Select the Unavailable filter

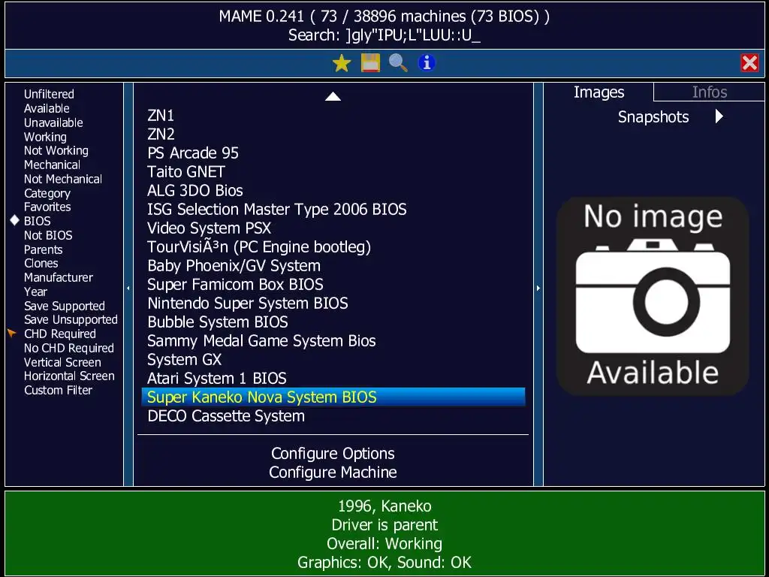pos(53,122)
